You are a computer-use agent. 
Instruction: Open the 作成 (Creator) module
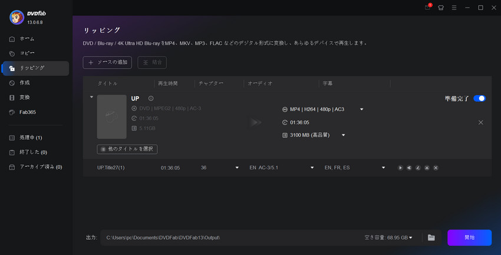[36, 83]
